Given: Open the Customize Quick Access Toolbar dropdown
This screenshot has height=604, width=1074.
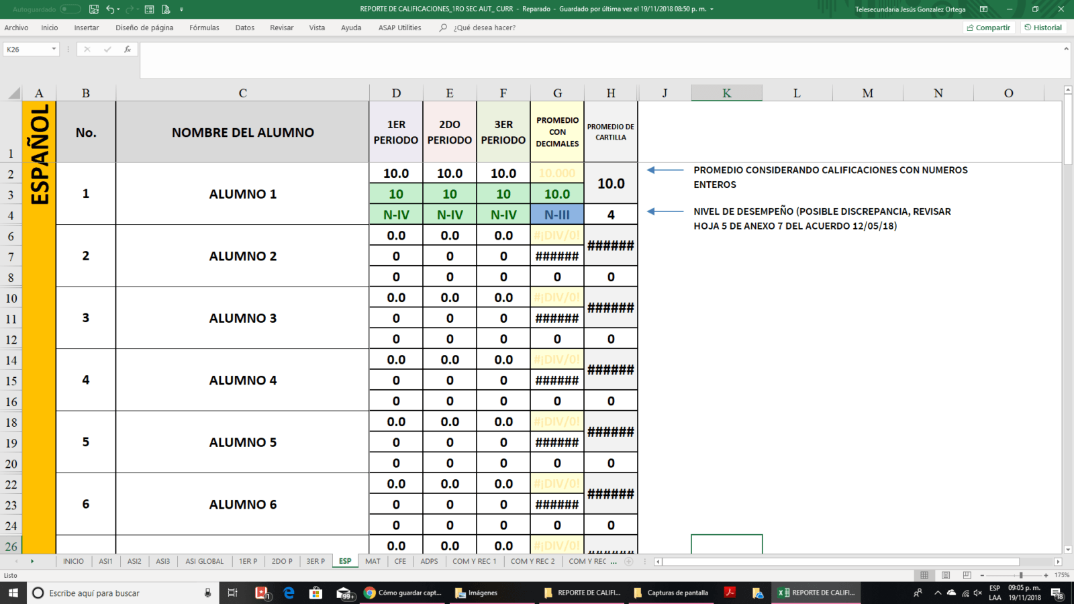Looking at the screenshot, I should pyautogui.click(x=181, y=9).
